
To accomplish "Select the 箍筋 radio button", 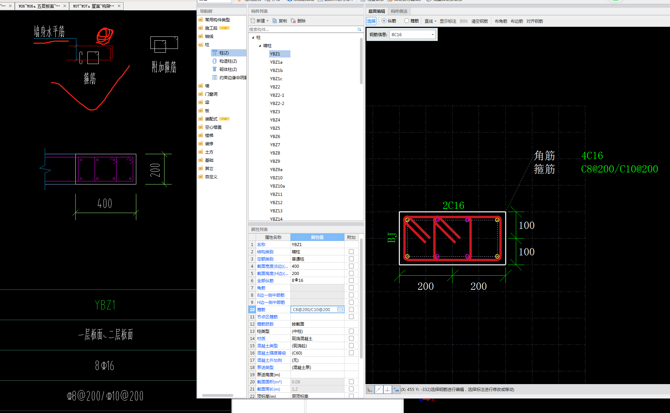I will (407, 21).
